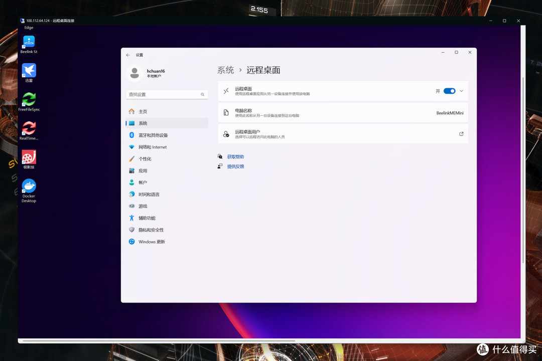
Task: Open 主页 in settings sidebar
Action: (167, 111)
